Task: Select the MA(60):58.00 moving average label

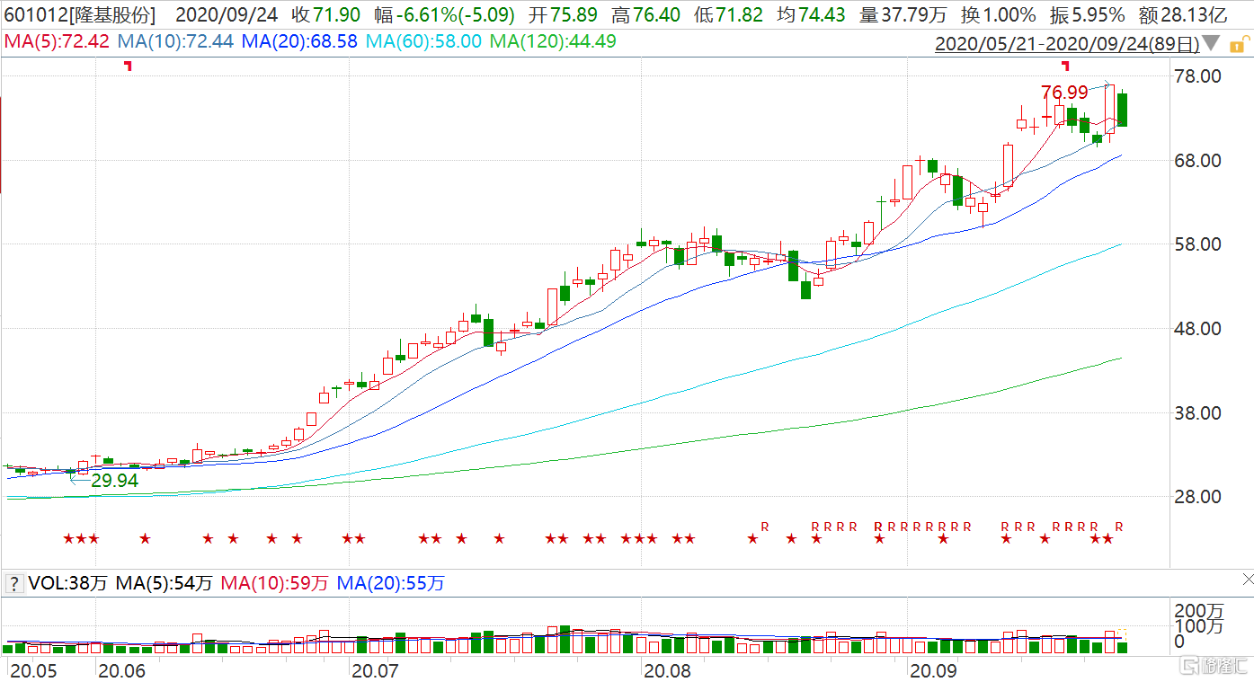Action: point(423,41)
